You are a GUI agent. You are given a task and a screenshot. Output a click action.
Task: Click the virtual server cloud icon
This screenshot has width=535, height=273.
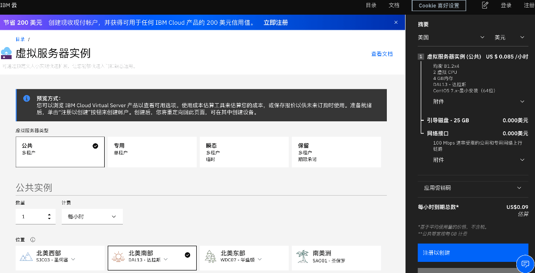(x=7, y=53)
